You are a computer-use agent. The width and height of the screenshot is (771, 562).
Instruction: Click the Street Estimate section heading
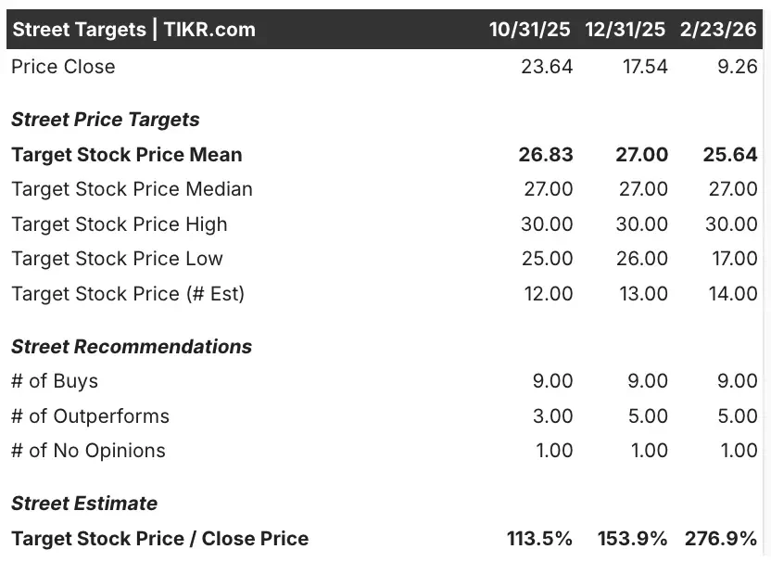[x=84, y=504]
